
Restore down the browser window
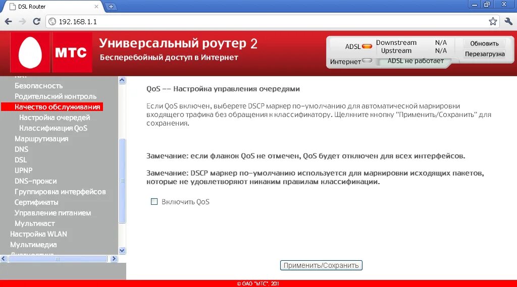tap(487, 4)
